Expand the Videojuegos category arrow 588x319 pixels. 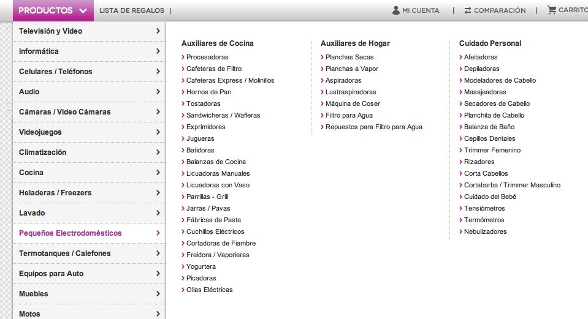158,132
